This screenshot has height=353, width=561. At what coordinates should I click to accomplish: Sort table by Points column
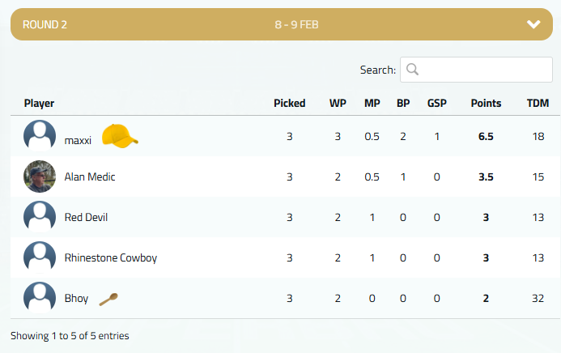[x=486, y=104]
